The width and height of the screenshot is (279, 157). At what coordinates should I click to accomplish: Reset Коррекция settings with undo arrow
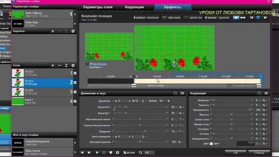tap(259, 93)
